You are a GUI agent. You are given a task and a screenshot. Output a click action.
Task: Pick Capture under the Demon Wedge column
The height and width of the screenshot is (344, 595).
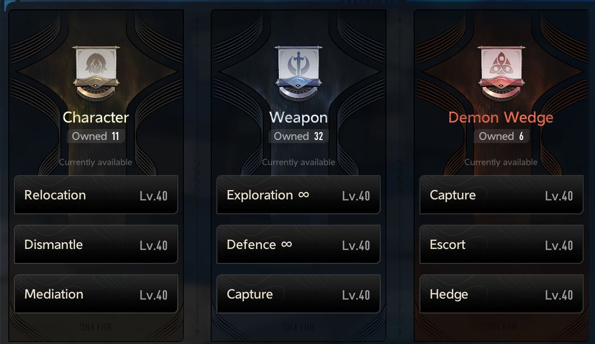tap(502, 195)
